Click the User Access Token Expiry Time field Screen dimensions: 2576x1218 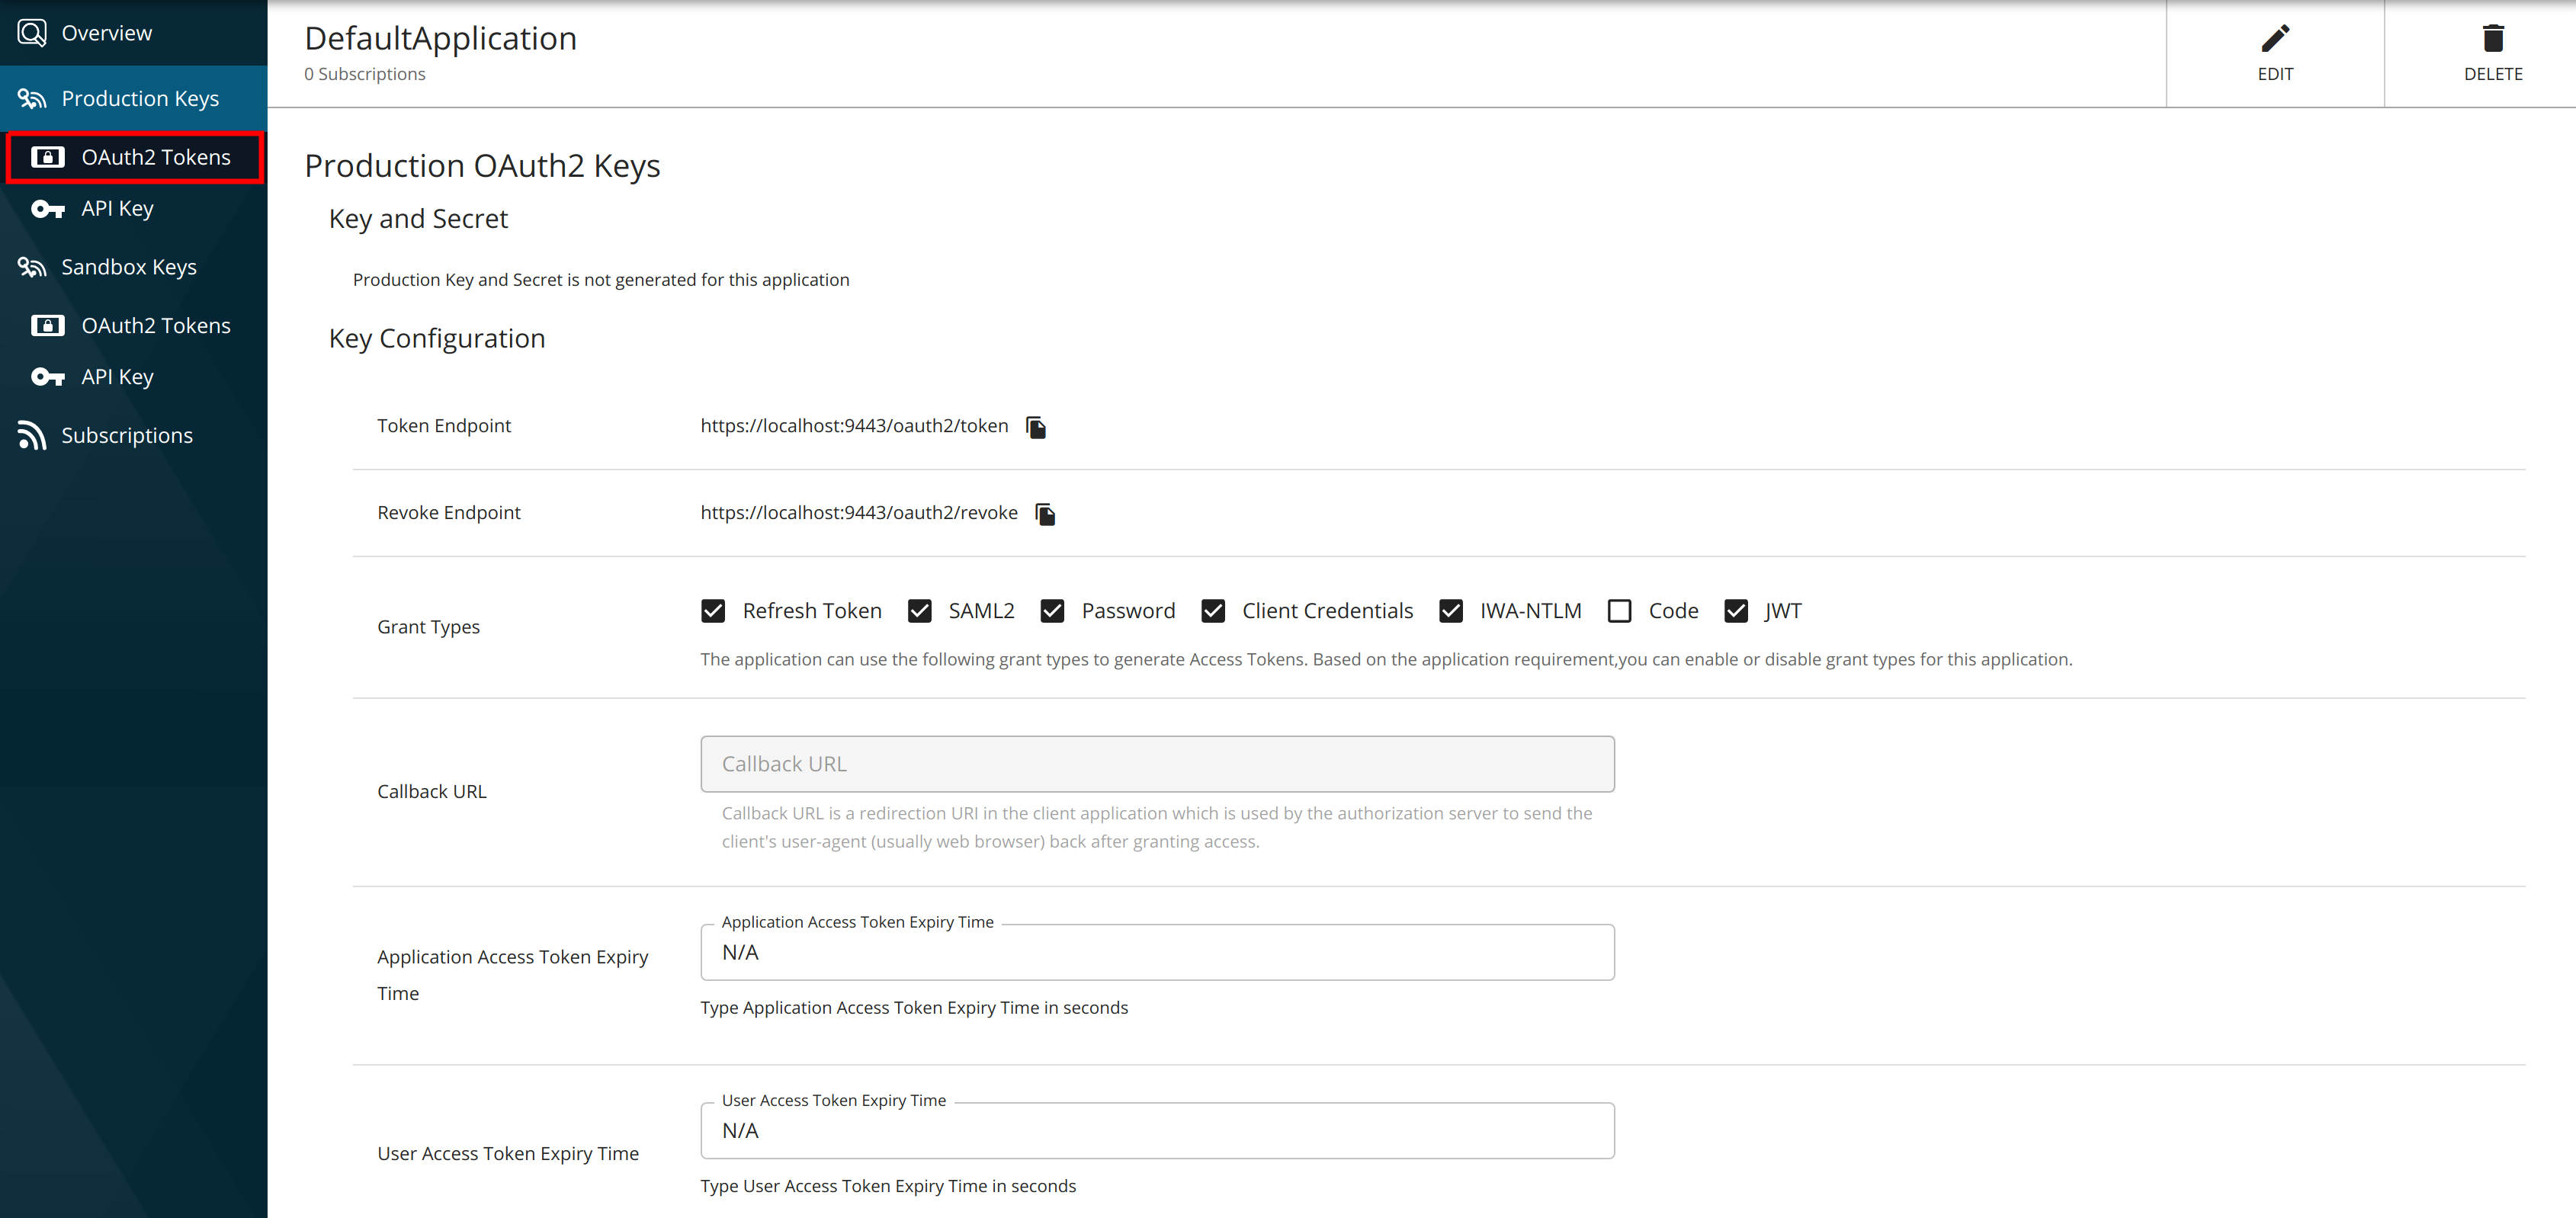(x=1157, y=1130)
